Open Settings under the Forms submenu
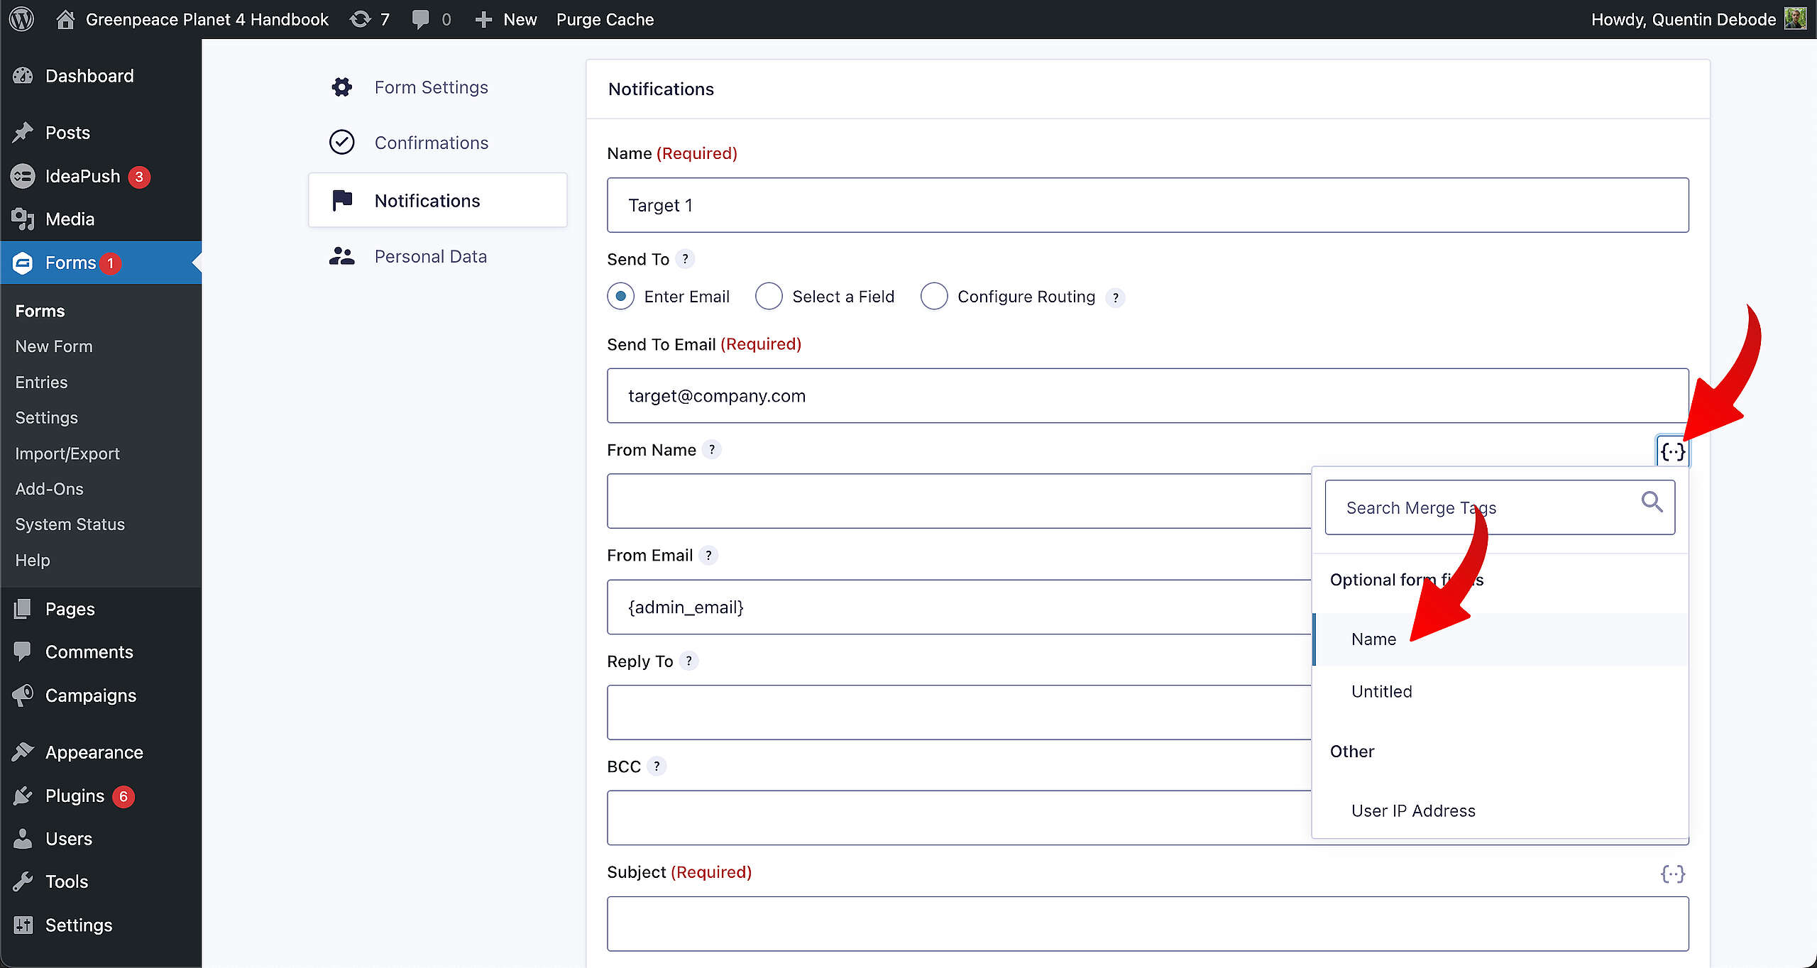1817x968 pixels. click(46, 417)
